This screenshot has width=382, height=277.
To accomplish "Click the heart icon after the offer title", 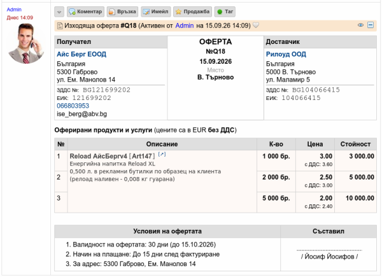I will coord(256,25).
